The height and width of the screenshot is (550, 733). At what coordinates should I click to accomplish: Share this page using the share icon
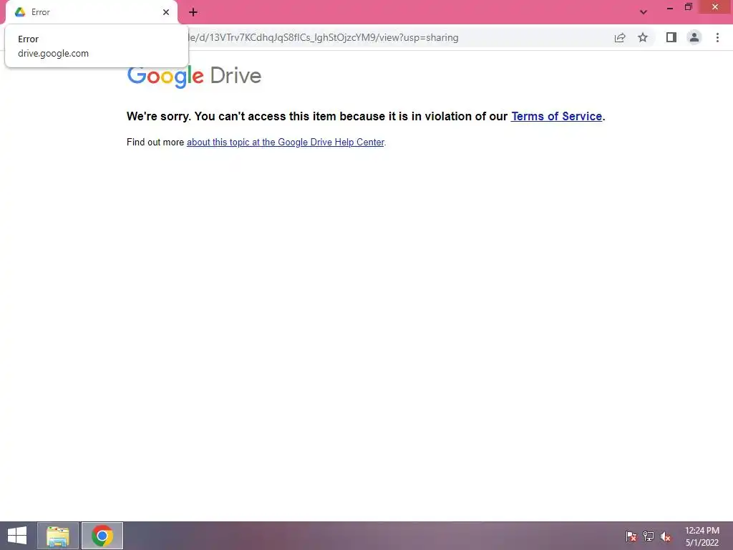pyautogui.click(x=620, y=37)
